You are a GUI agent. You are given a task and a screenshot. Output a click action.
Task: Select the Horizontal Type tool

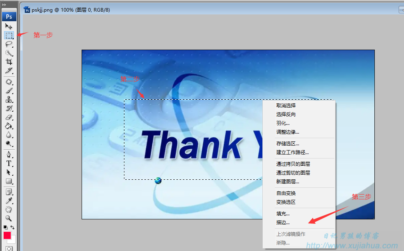click(x=9, y=163)
